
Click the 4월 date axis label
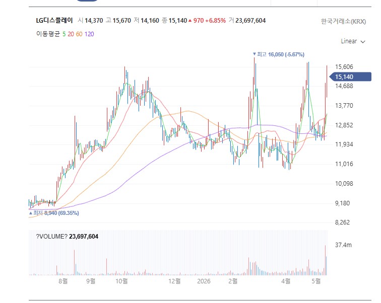286,281
